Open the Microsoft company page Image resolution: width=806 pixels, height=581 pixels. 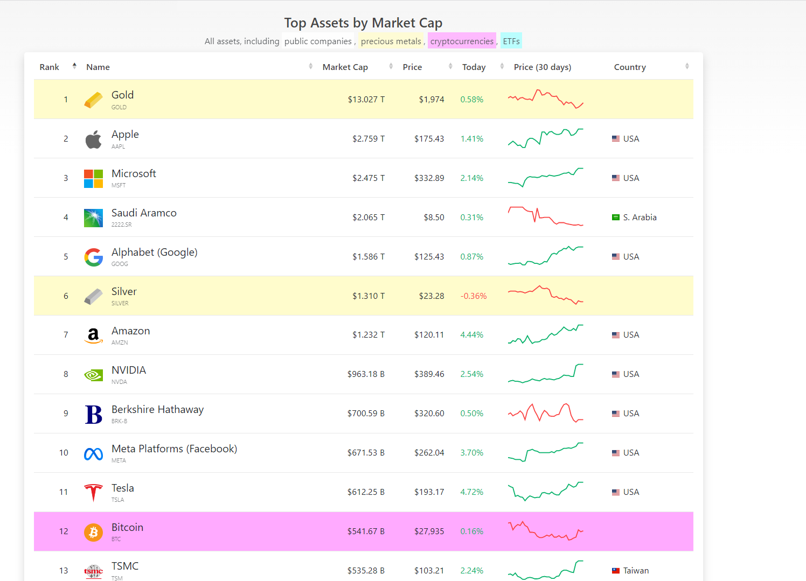(134, 173)
